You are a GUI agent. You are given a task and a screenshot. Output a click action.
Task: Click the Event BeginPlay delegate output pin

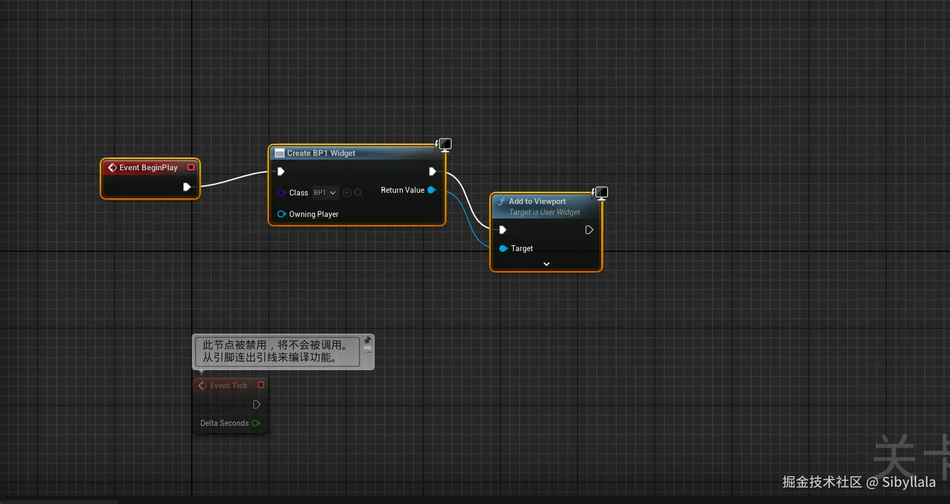191,167
